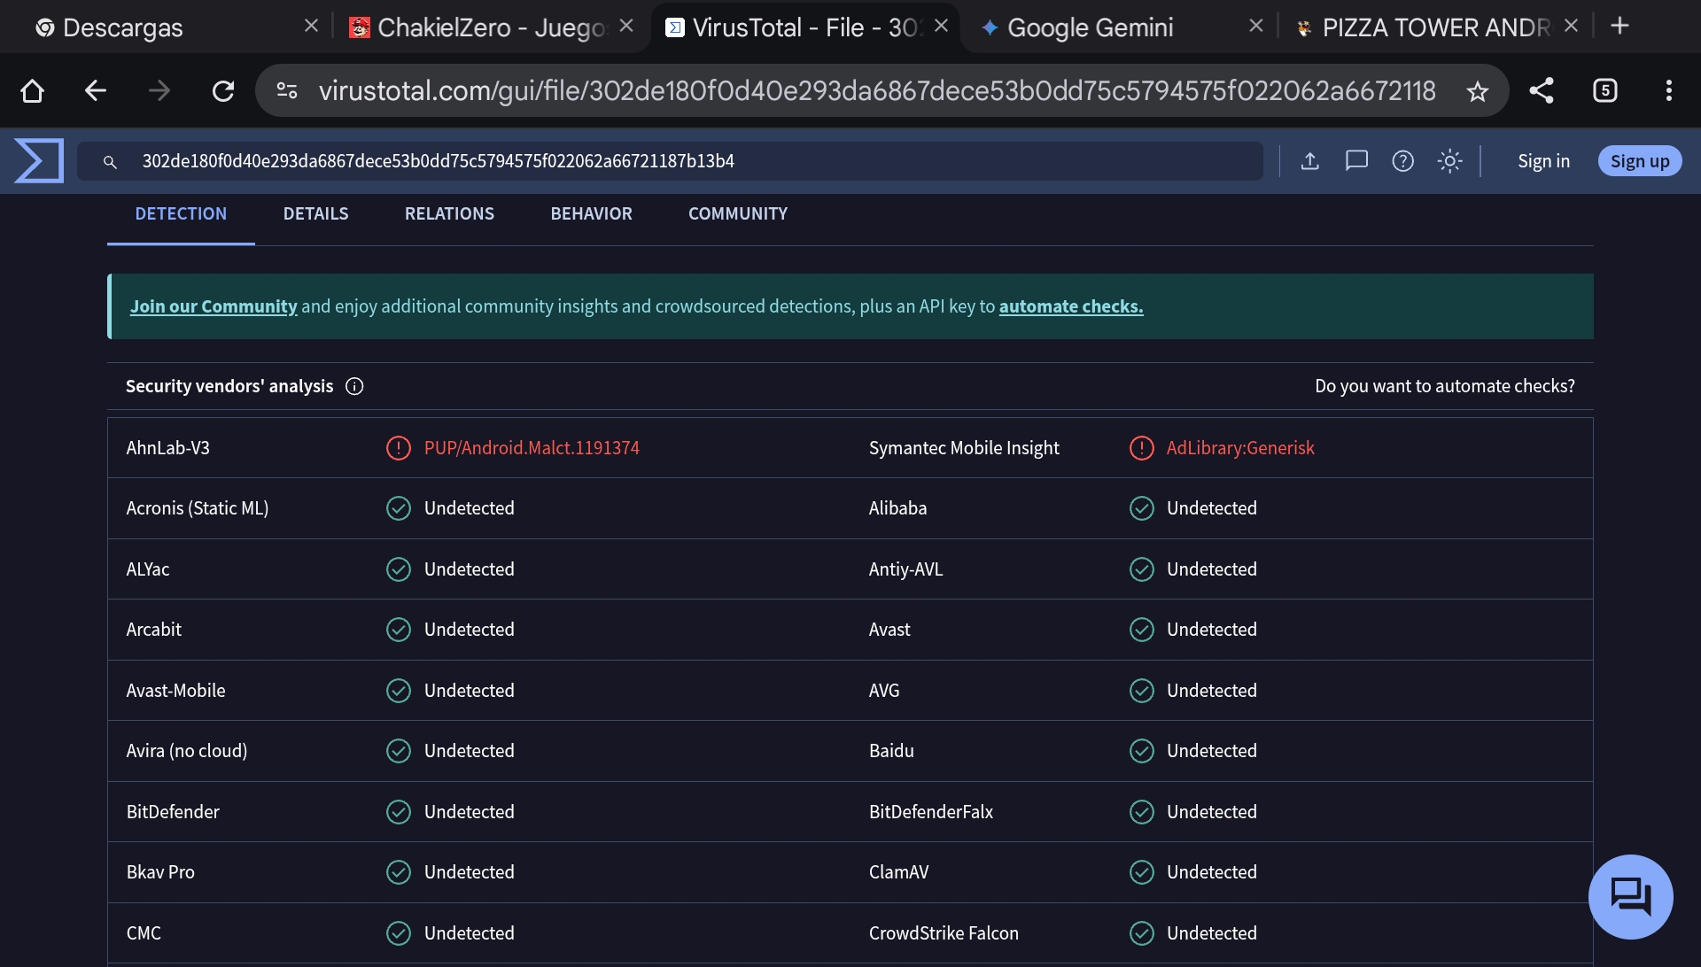Close the ChakielZero tab
Viewport: 1701px width, 967px height.
pyautogui.click(x=626, y=27)
